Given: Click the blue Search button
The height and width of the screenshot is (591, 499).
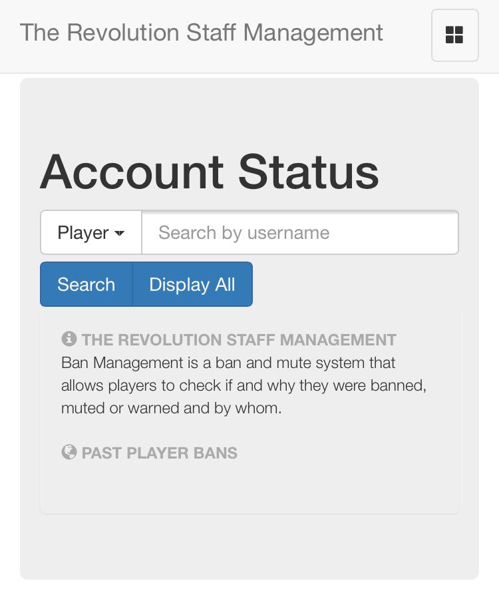Looking at the screenshot, I should 86,284.
